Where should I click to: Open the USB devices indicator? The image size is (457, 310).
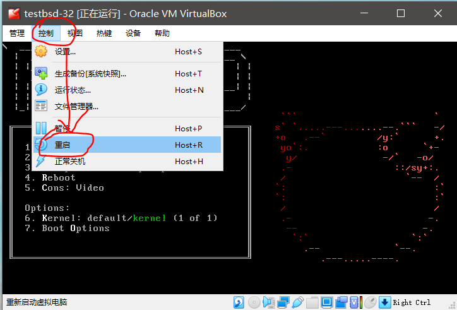[297, 302]
